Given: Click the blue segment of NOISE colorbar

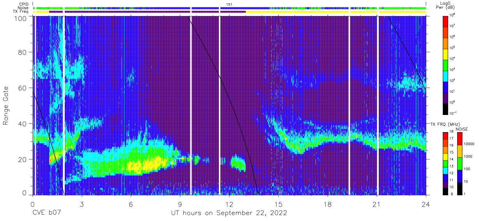Looking at the screenshot, I should pos(459,176).
